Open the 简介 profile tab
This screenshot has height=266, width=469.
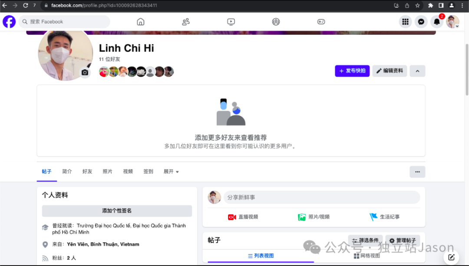(x=67, y=172)
